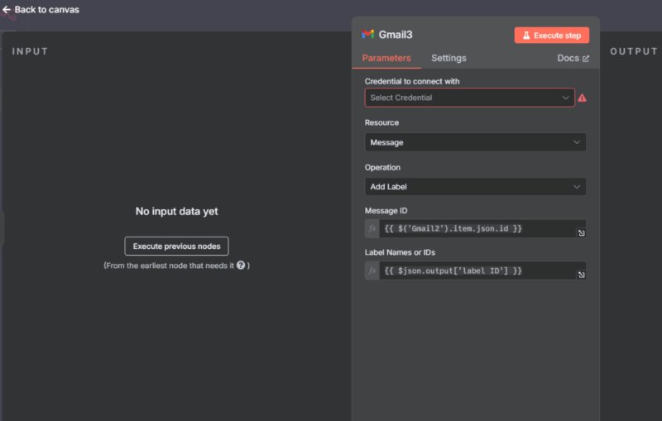The width and height of the screenshot is (662, 421).
Task: Click Back to canvas link
Action: (41, 9)
